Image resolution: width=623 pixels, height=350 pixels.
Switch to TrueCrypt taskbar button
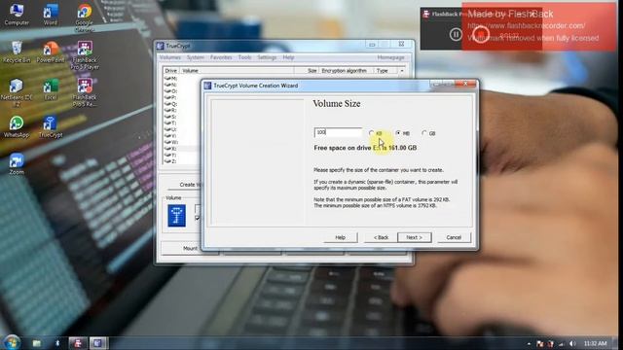pos(98,343)
